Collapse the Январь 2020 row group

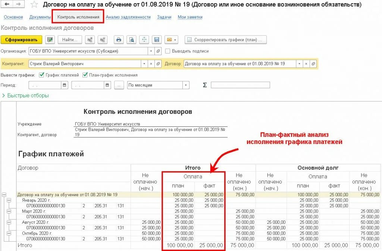pos(8,200)
